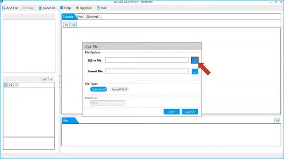The image size is (284, 159).
Task: Click Cancel in the Add File dialog
Action: point(190,112)
